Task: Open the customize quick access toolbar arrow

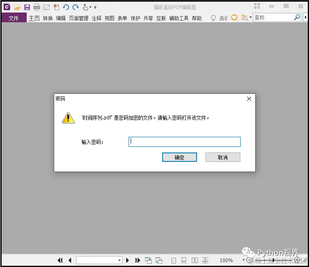Action: point(95,7)
